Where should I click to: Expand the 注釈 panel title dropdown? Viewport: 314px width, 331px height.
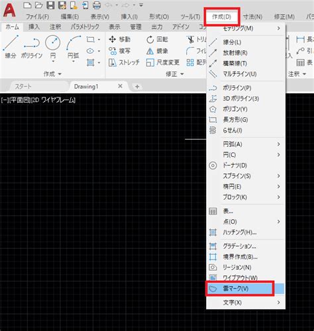click(297, 74)
